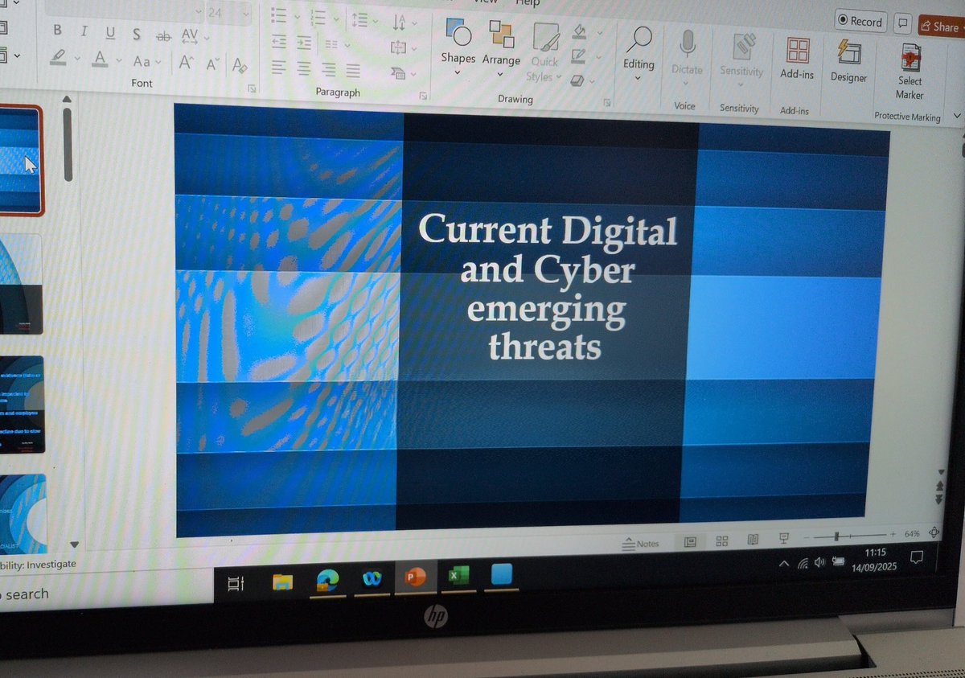The width and height of the screenshot is (965, 678).
Task: Toggle italic formatting in the Font group
Action: click(84, 31)
